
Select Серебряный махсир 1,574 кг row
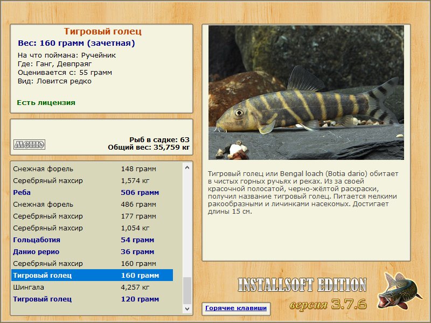pyautogui.click(x=92, y=181)
